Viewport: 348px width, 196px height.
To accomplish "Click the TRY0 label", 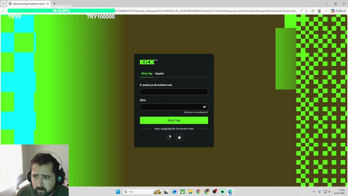I will coord(14,17).
